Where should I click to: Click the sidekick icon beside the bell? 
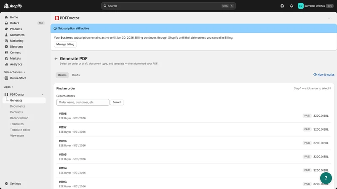pos(282,6)
